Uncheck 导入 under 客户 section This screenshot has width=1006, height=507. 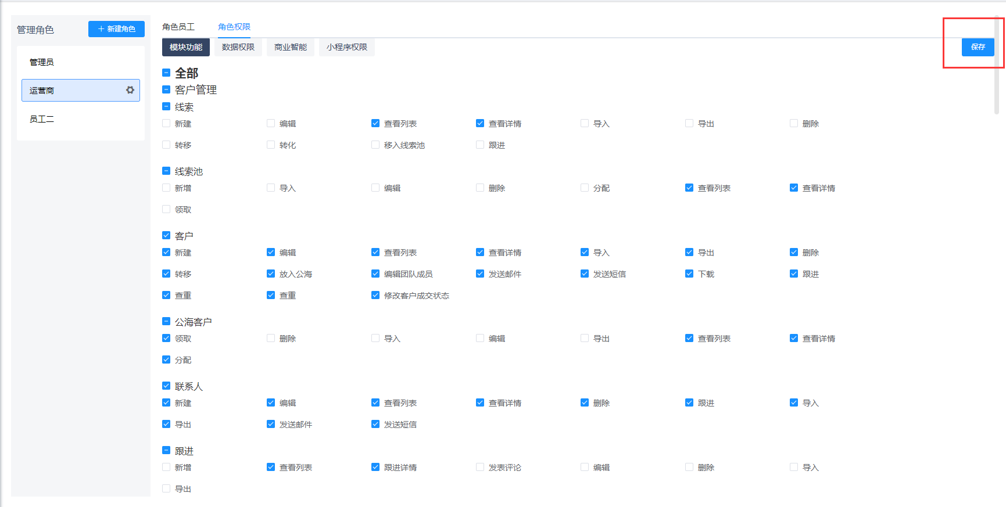pos(585,253)
